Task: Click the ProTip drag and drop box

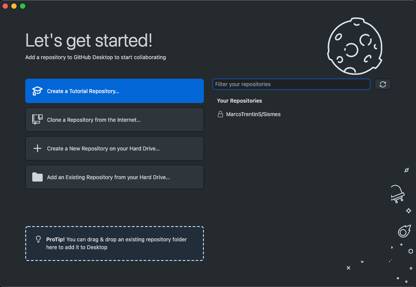Action: 115,244
